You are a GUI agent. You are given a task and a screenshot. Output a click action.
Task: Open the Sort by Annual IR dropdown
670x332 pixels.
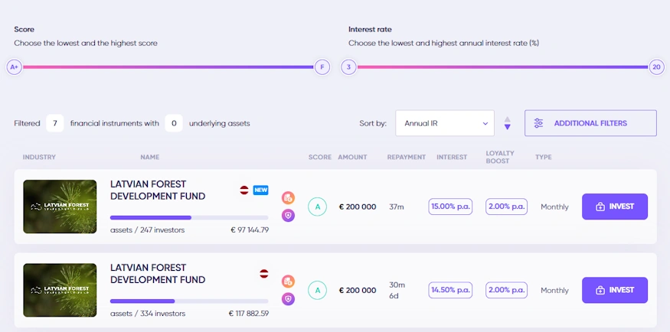tap(445, 123)
